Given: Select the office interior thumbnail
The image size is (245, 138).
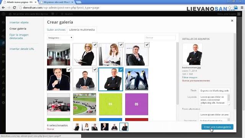Looking at the screenshot, I should click(x=59, y=54).
